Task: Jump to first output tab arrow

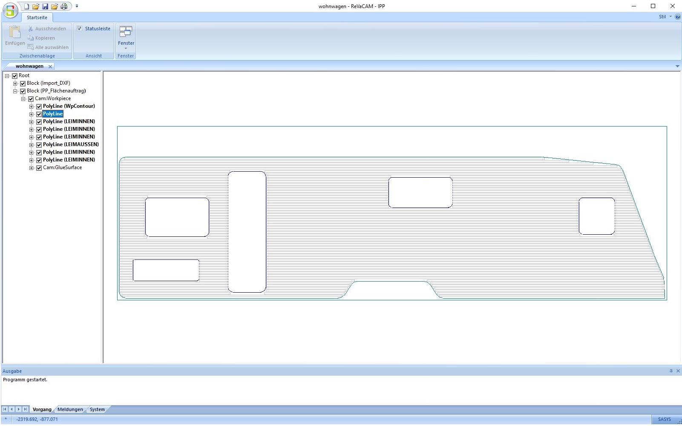Action: coord(5,409)
